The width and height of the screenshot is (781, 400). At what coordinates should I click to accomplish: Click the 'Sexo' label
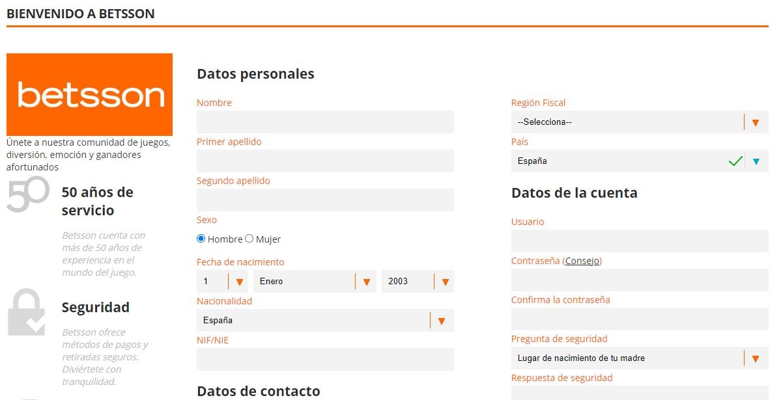206,220
